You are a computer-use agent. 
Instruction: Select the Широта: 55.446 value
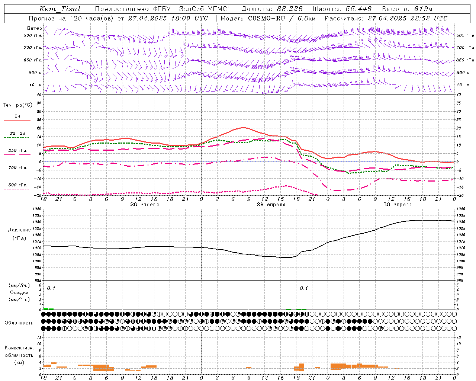click(x=342, y=9)
